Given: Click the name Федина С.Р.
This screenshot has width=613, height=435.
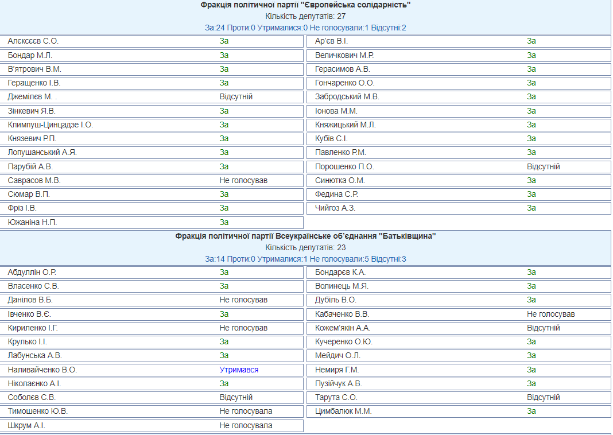Looking at the screenshot, I should 336,194.
